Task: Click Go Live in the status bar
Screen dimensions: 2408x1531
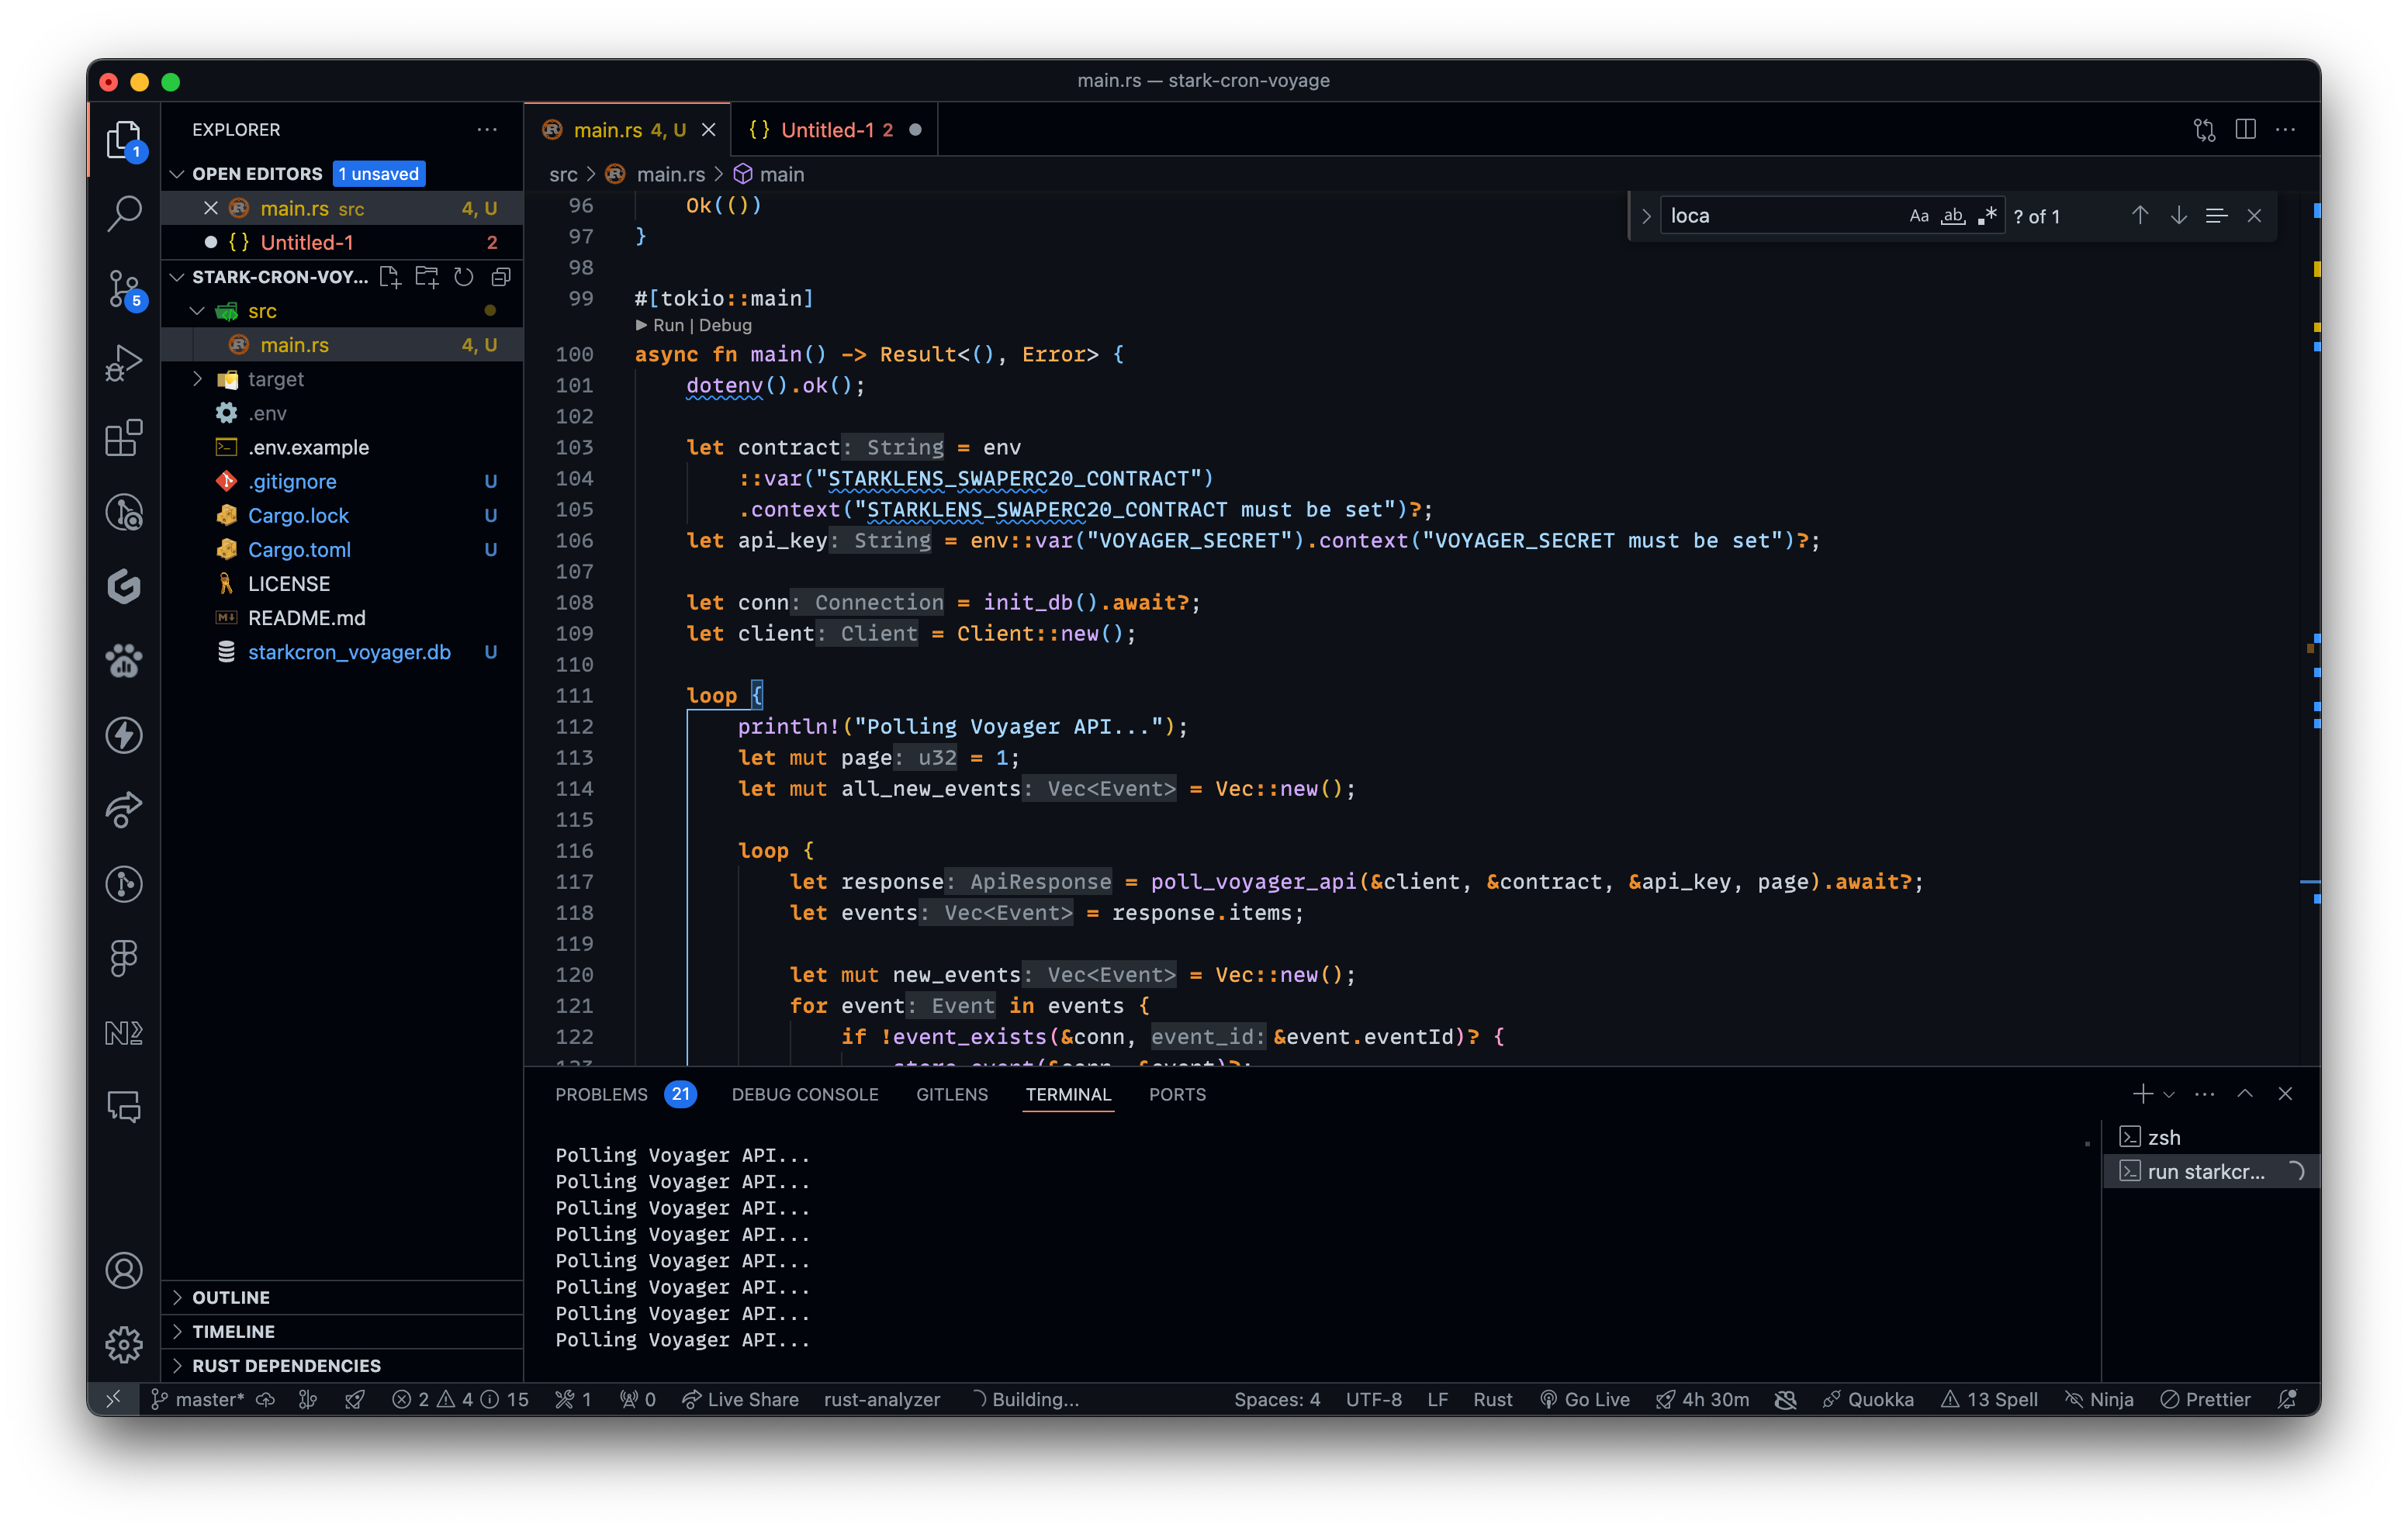Action: tap(1586, 1399)
